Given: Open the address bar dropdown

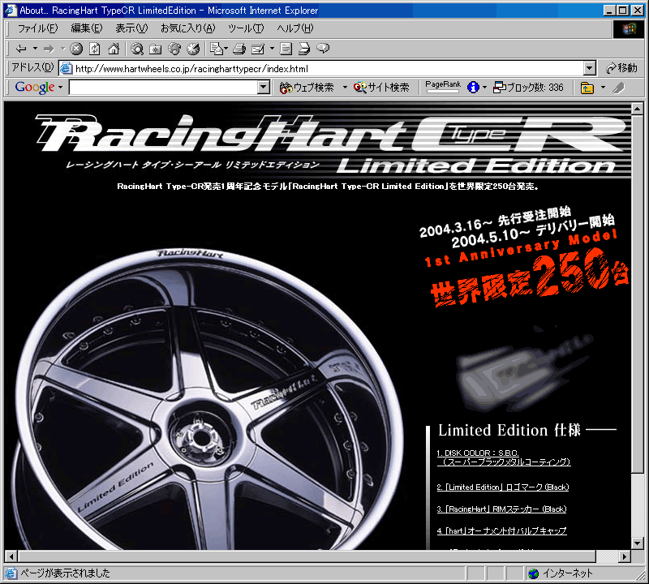Looking at the screenshot, I should tap(590, 68).
